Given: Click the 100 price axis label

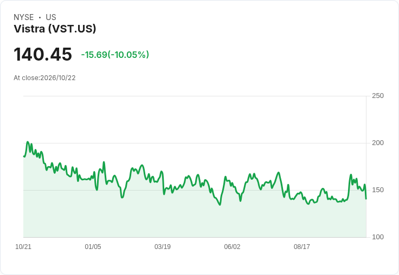Looking at the screenshot, I should (378, 237).
